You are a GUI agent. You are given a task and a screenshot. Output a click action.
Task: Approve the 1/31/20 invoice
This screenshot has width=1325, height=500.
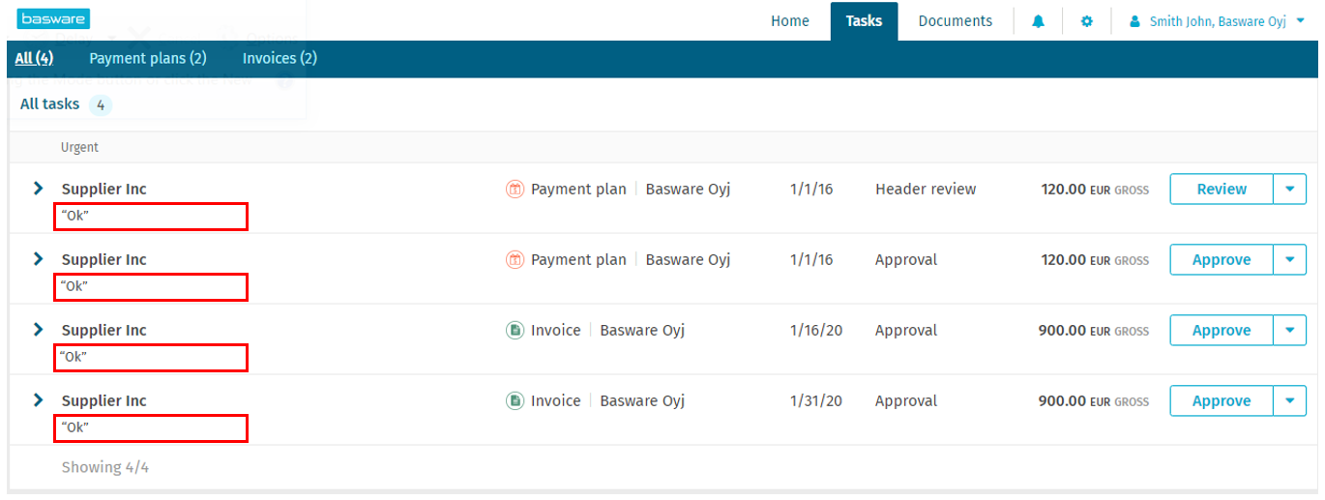1222,401
